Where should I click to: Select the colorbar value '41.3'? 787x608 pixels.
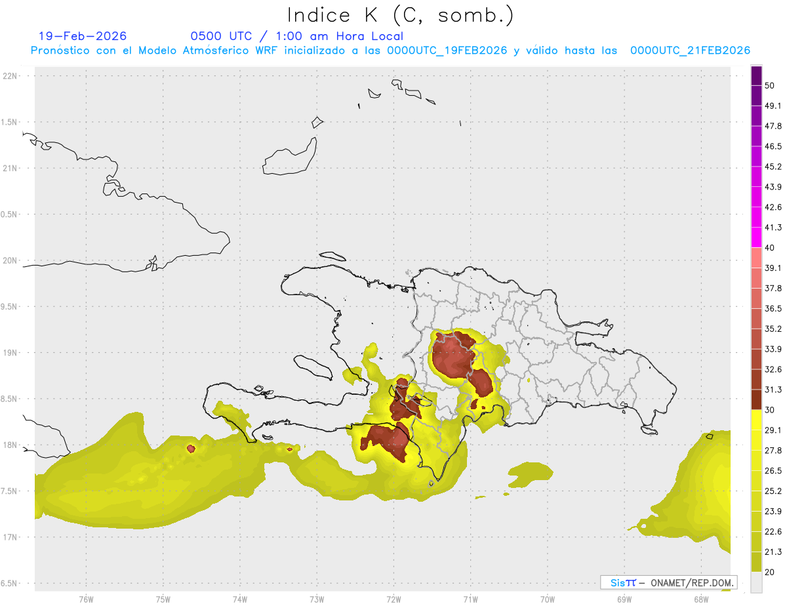tap(773, 228)
